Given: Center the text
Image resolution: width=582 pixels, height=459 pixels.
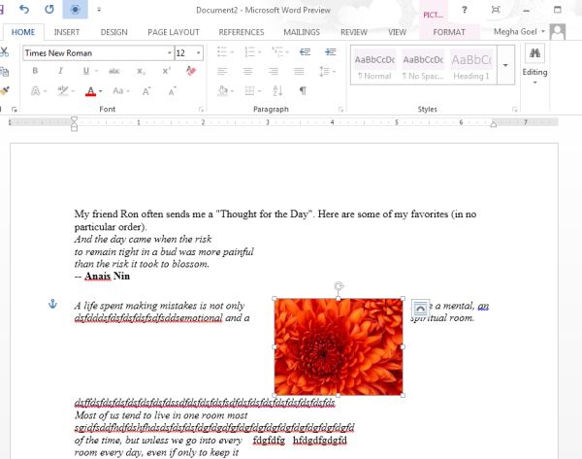Looking at the screenshot, I should click(x=248, y=71).
